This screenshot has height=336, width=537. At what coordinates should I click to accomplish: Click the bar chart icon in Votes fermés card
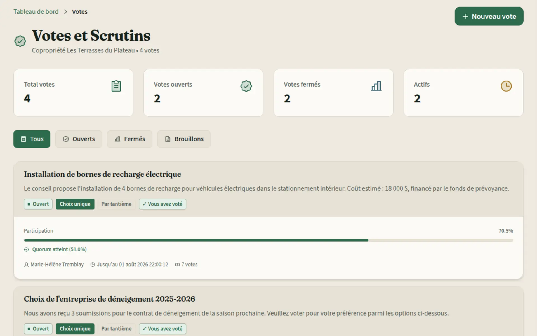click(x=376, y=86)
